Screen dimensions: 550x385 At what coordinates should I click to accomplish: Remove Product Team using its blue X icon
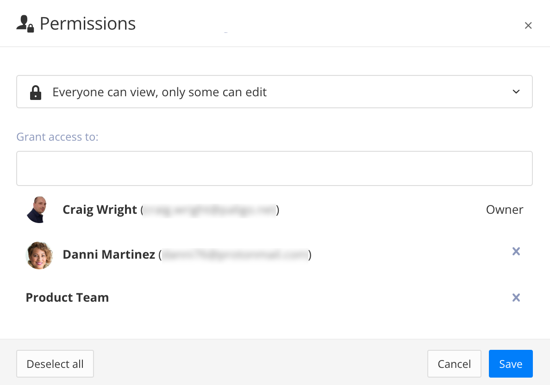click(516, 298)
